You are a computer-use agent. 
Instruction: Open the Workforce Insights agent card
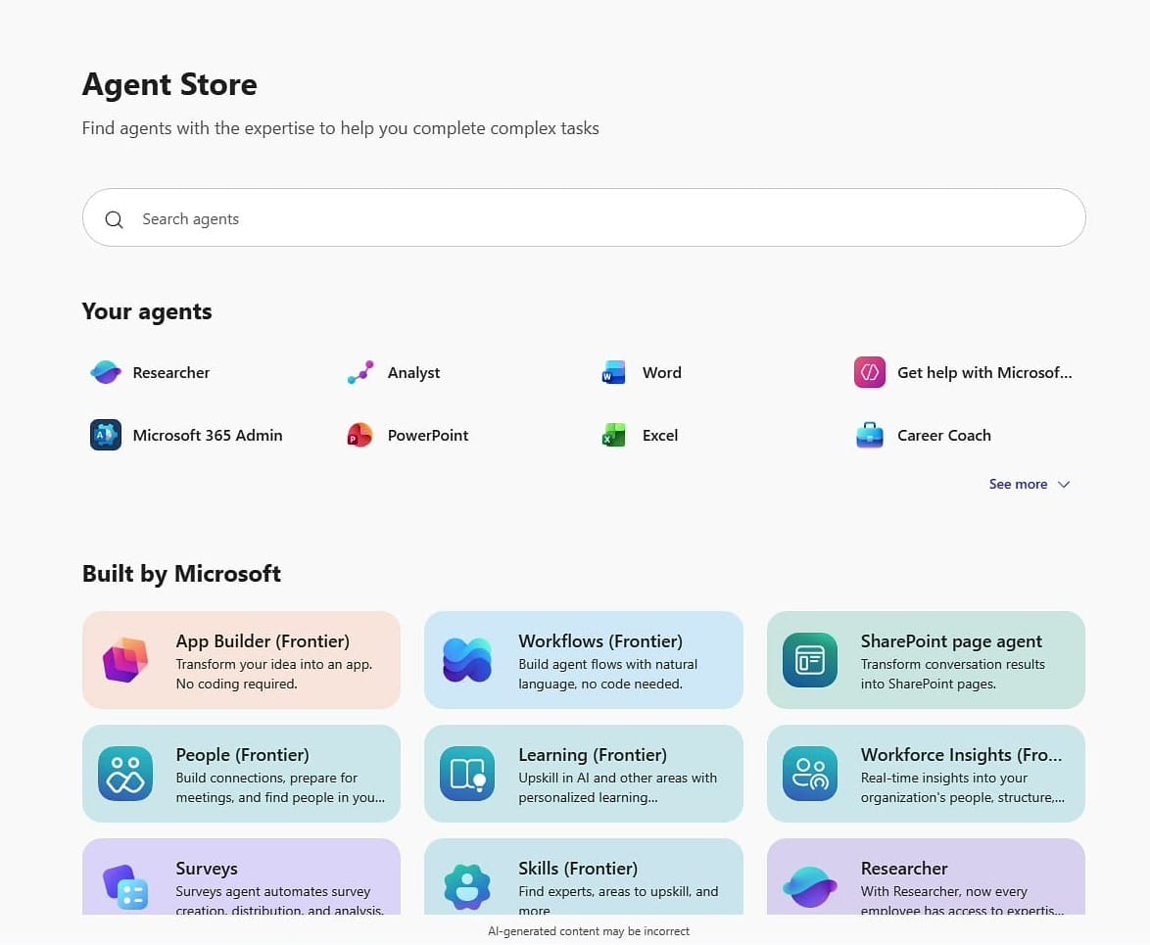tap(926, 774)
